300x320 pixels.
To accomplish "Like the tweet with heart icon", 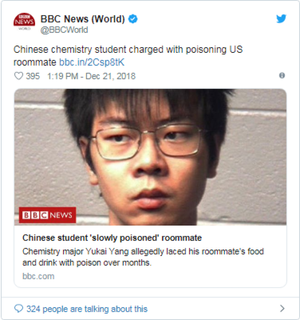I will point(18,76).
